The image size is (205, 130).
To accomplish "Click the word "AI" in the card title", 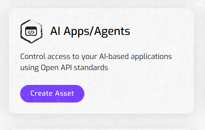I will [x=55, y=31].
